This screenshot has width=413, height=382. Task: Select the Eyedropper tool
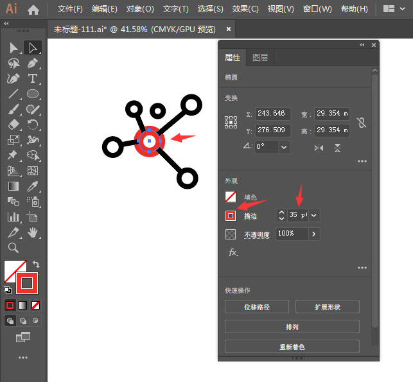(33, 186)
